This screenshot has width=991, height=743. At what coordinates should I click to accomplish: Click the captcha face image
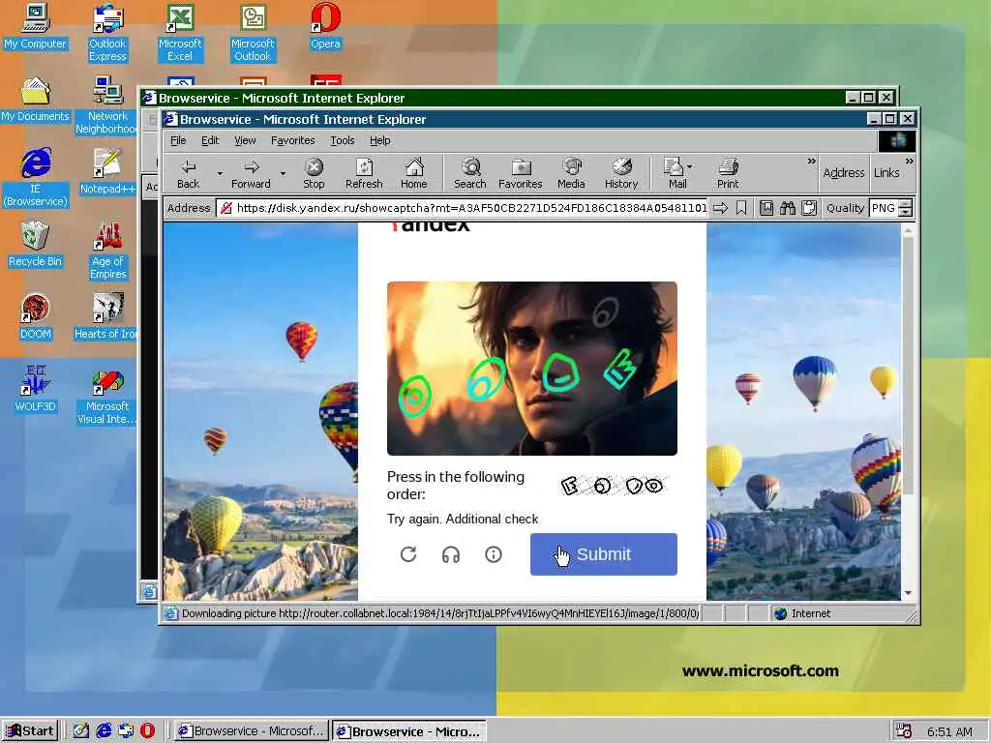[x=532, y=369]
